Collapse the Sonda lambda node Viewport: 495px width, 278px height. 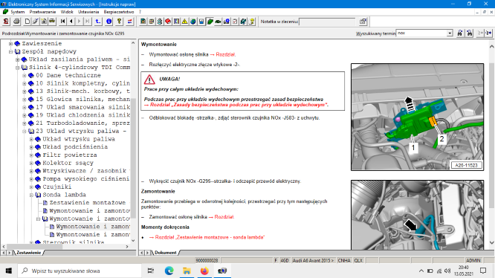(x=31, y=195)
